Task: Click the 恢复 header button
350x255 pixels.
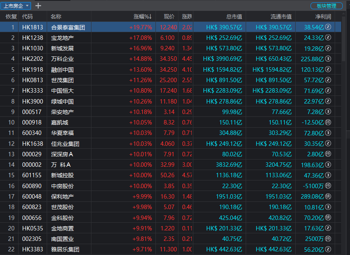Action: click(11, 17)
